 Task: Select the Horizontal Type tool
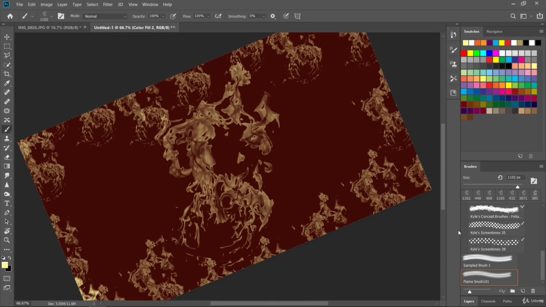pyautogui.click(x=7, y=203)
